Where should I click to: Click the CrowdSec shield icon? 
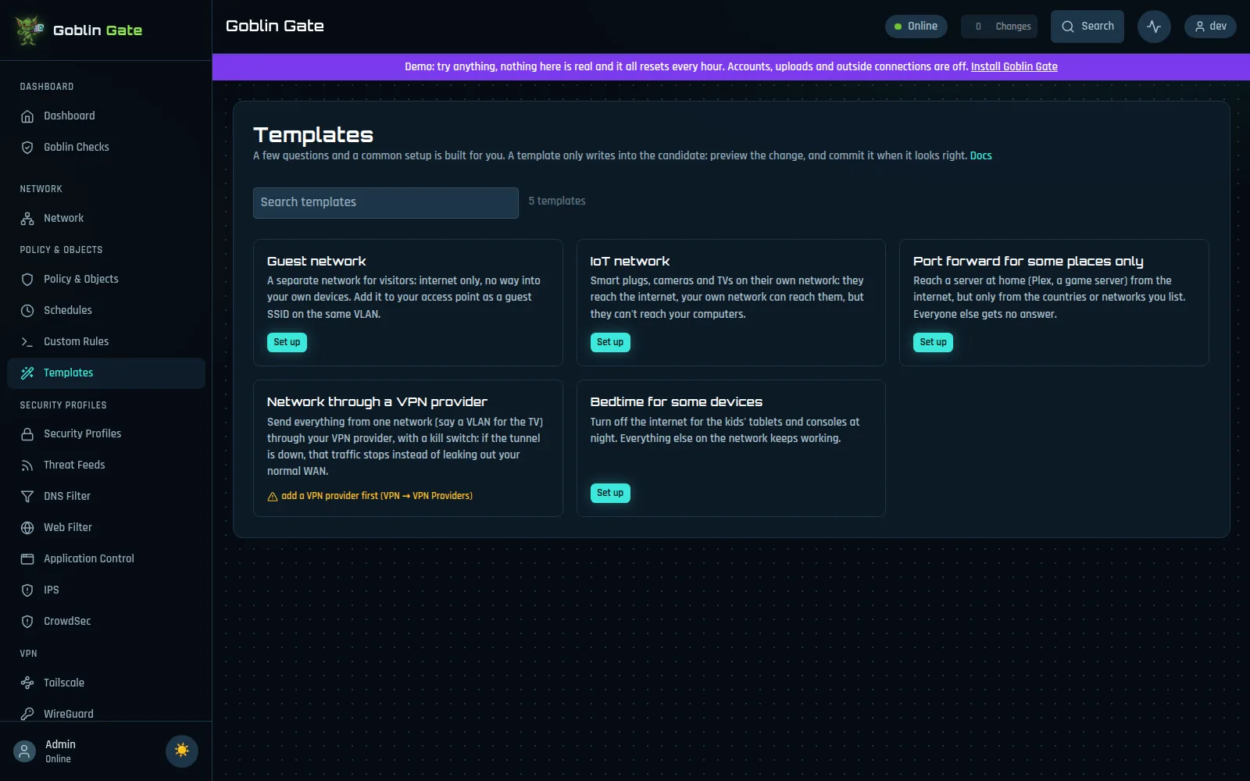(27, 622)
